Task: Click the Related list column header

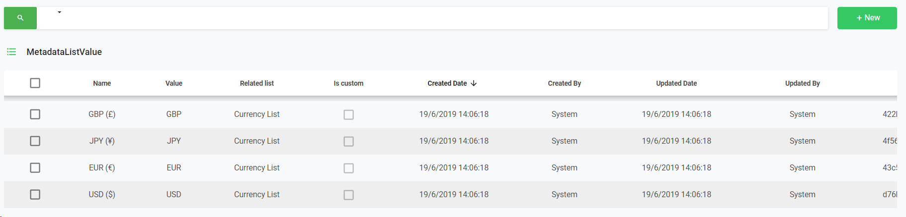Action: [x=256, y=83]
